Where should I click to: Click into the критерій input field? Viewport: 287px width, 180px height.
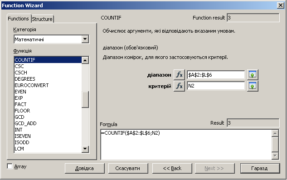pos(216,86)
